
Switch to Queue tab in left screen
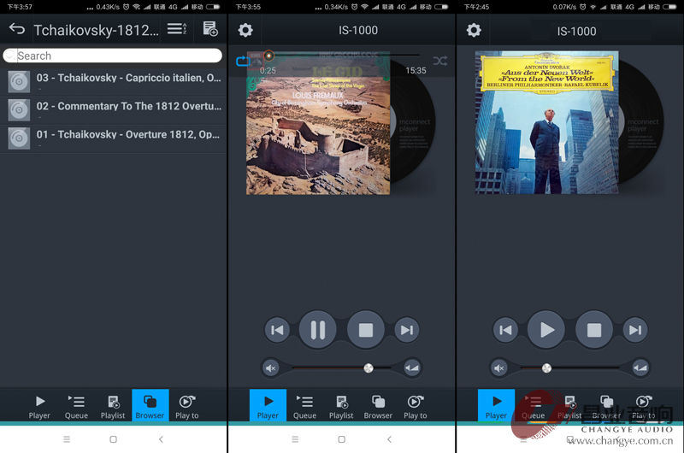point(76,406)
